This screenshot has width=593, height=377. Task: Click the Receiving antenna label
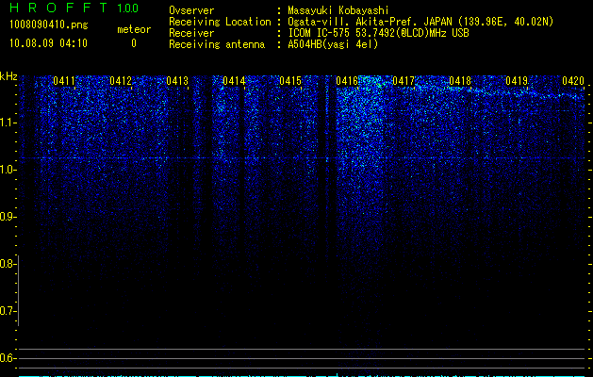pos(217,44)
